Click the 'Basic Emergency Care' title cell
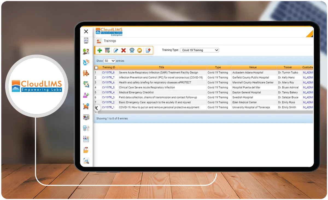 pos(155,102)
